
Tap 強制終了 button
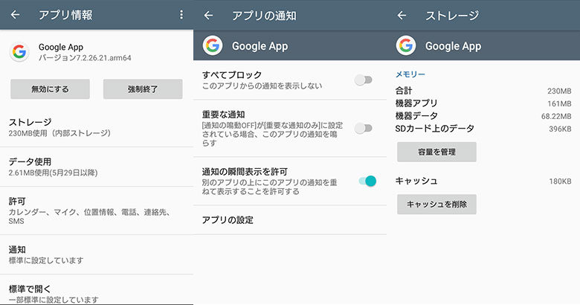pos(143,89)
